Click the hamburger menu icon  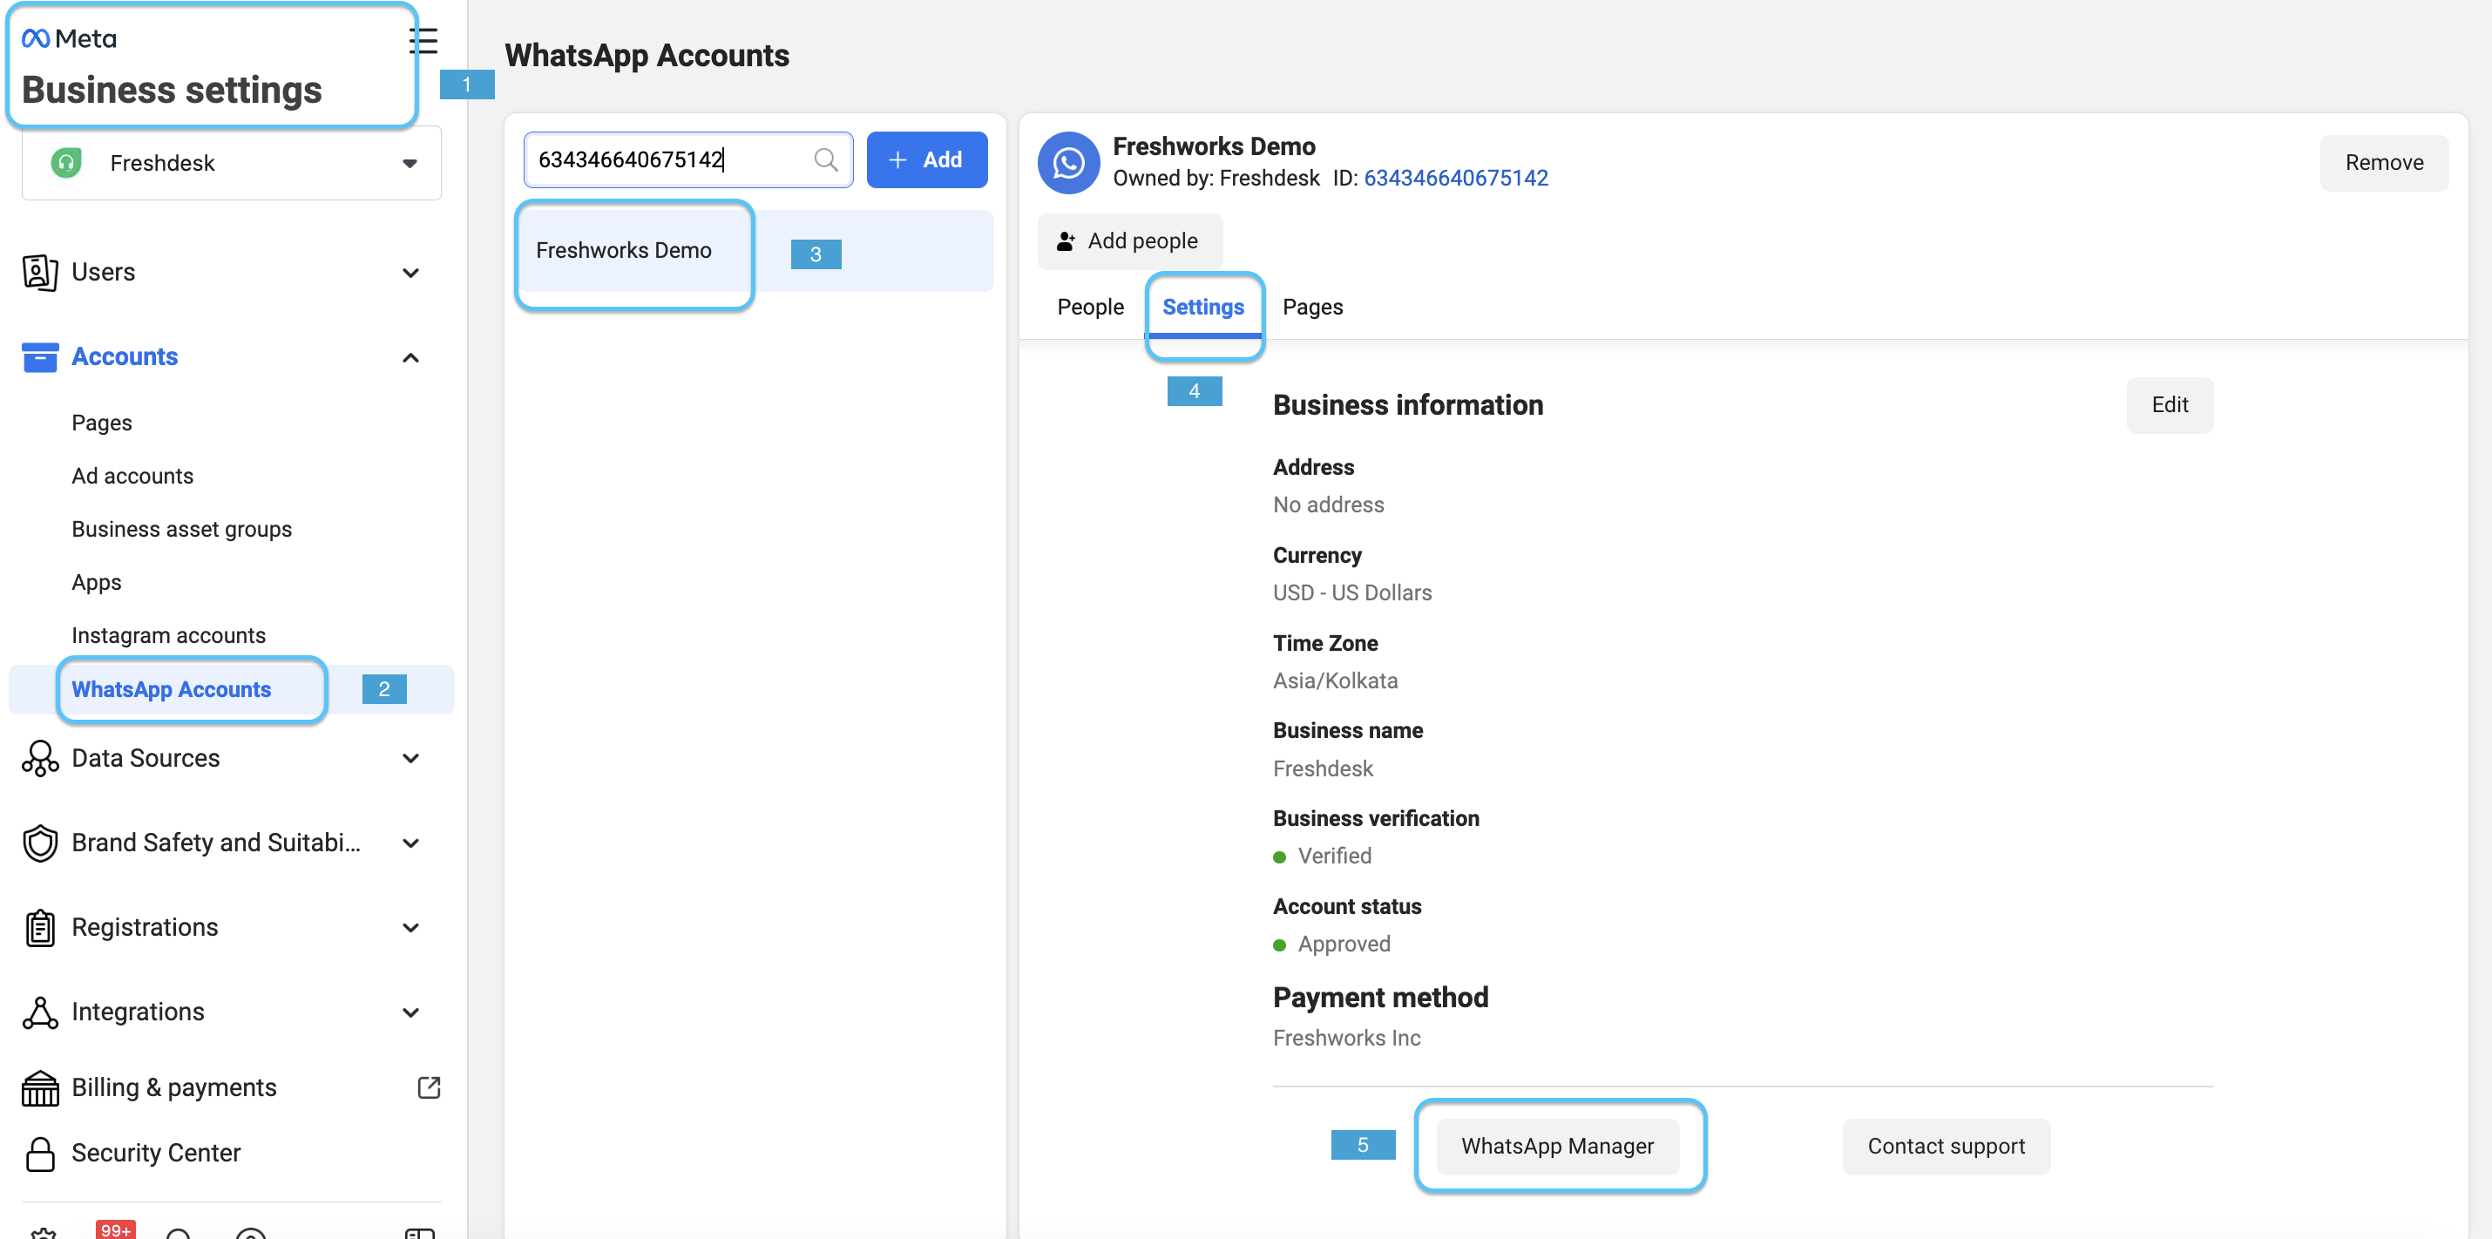(423, 41)
